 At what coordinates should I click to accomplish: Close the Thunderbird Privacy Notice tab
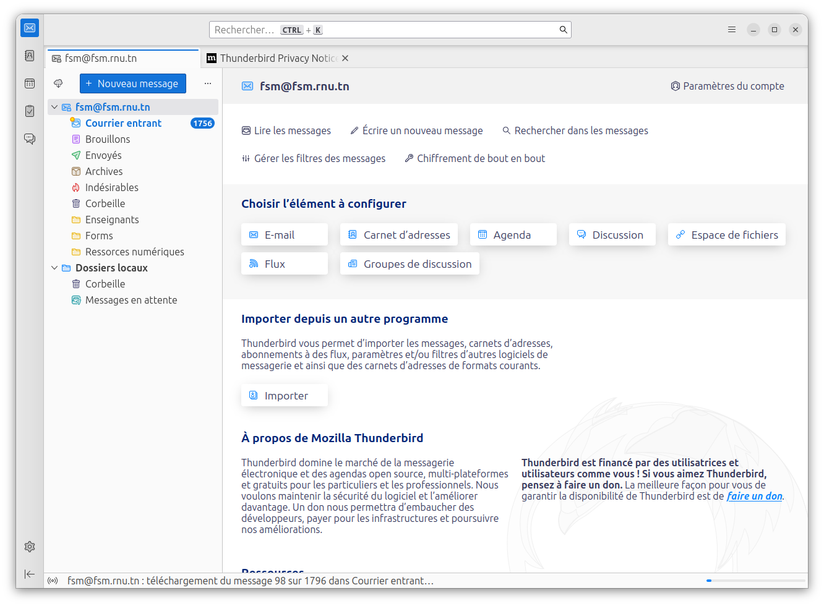345,58
